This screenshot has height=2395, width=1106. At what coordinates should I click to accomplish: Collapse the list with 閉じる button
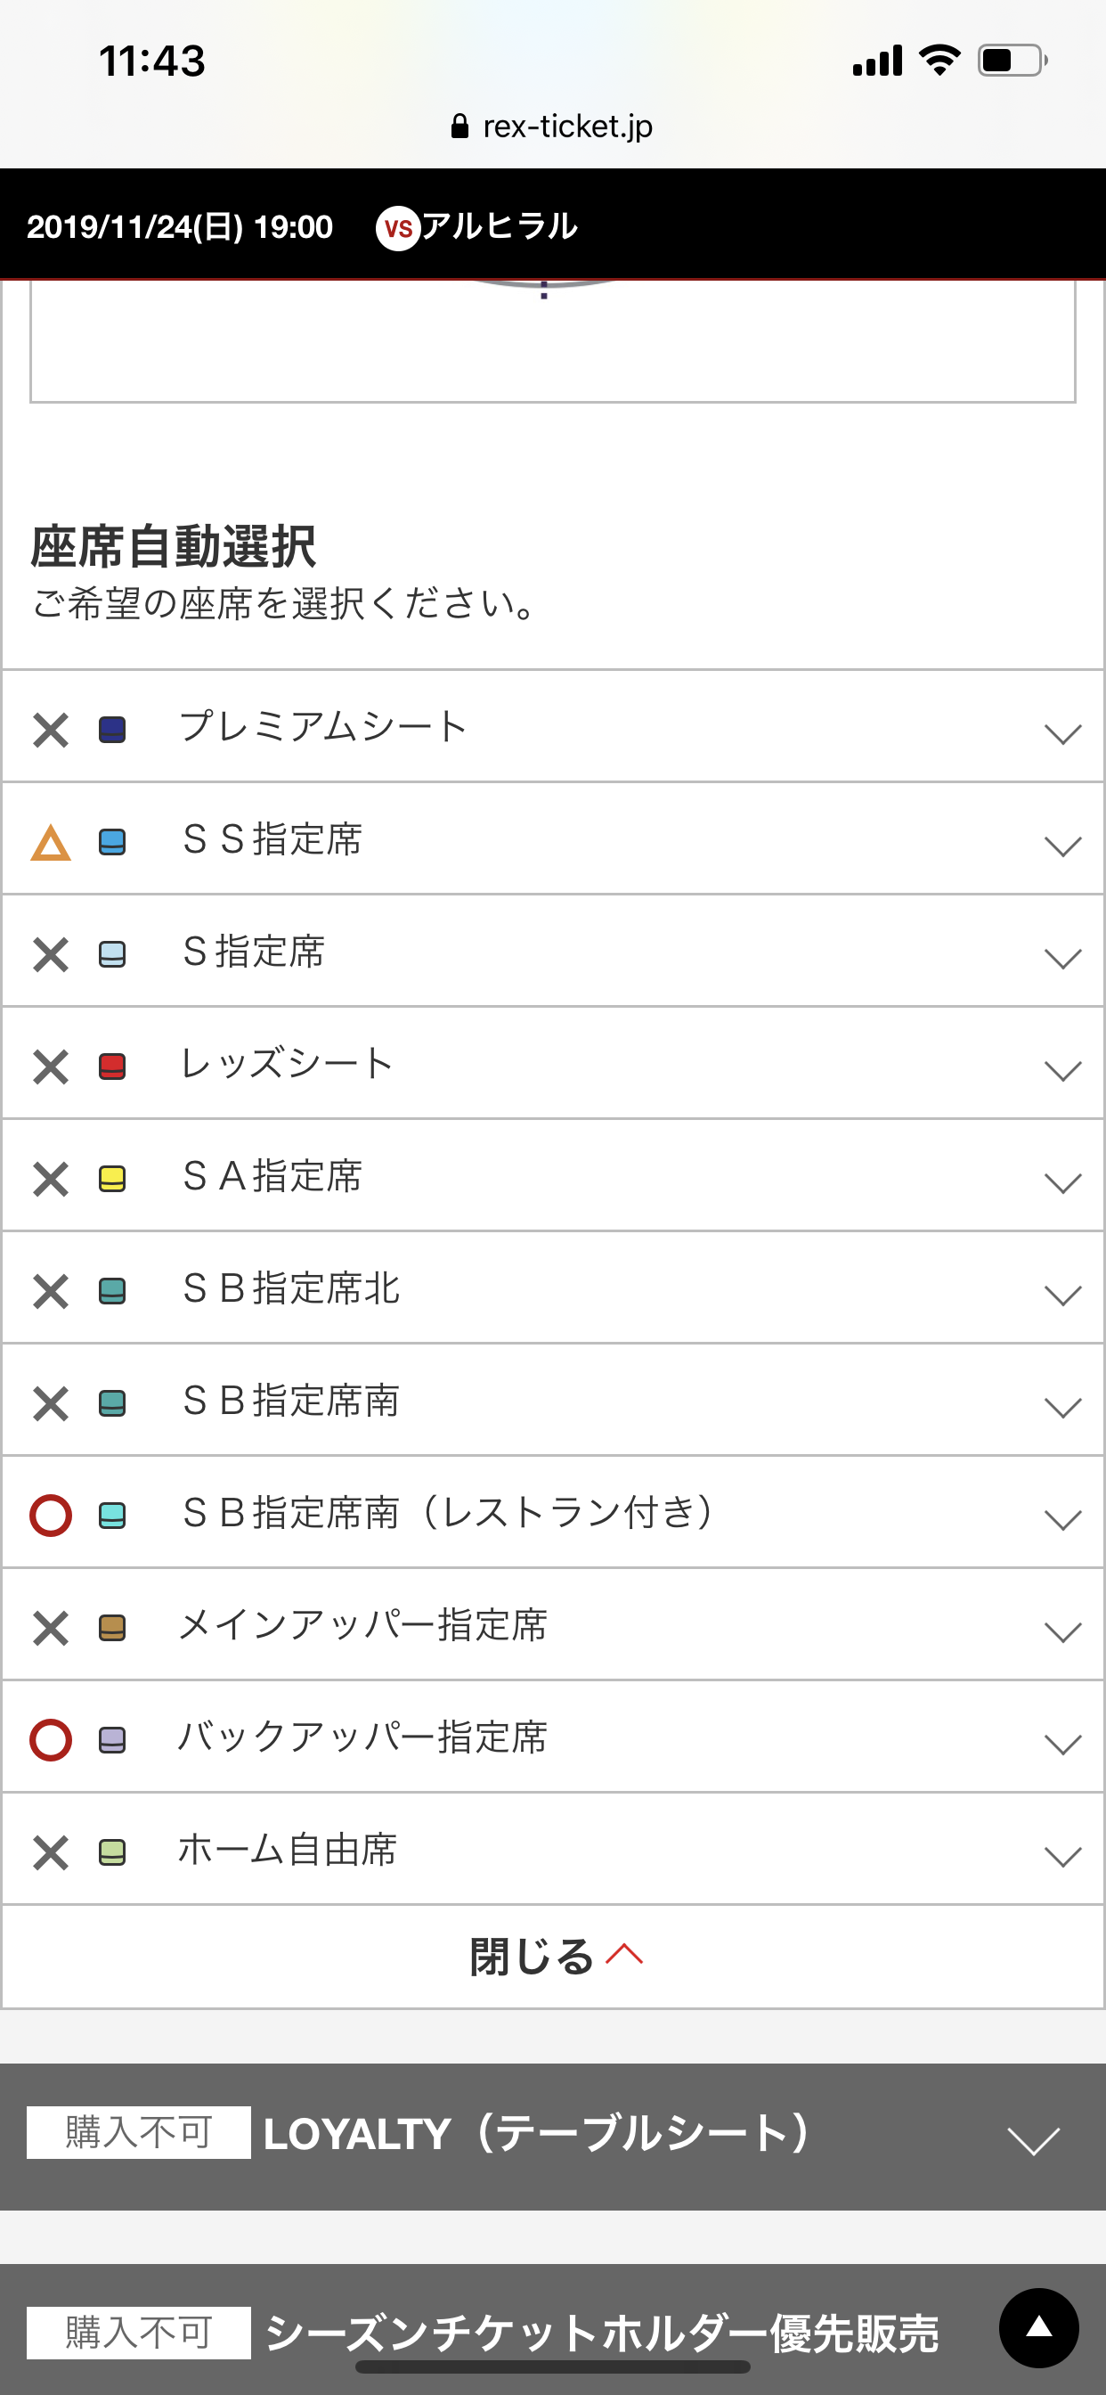(553, 1956)
